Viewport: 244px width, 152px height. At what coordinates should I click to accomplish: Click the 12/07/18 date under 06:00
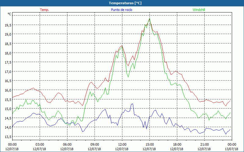67,149
